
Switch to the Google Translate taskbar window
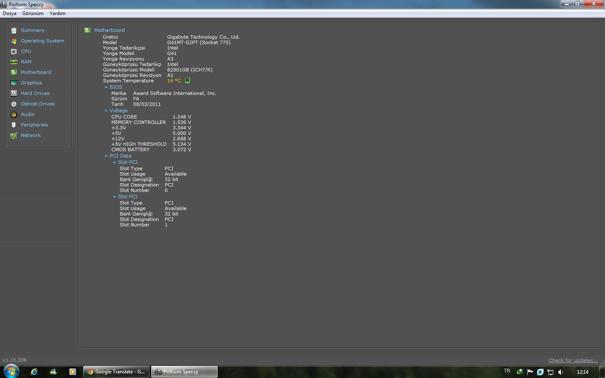coord(117,372)
